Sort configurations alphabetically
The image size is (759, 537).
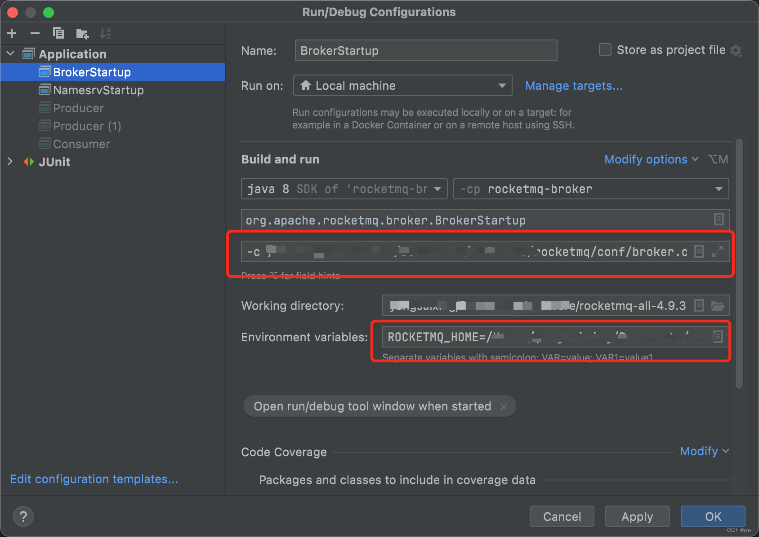(105, 33)
